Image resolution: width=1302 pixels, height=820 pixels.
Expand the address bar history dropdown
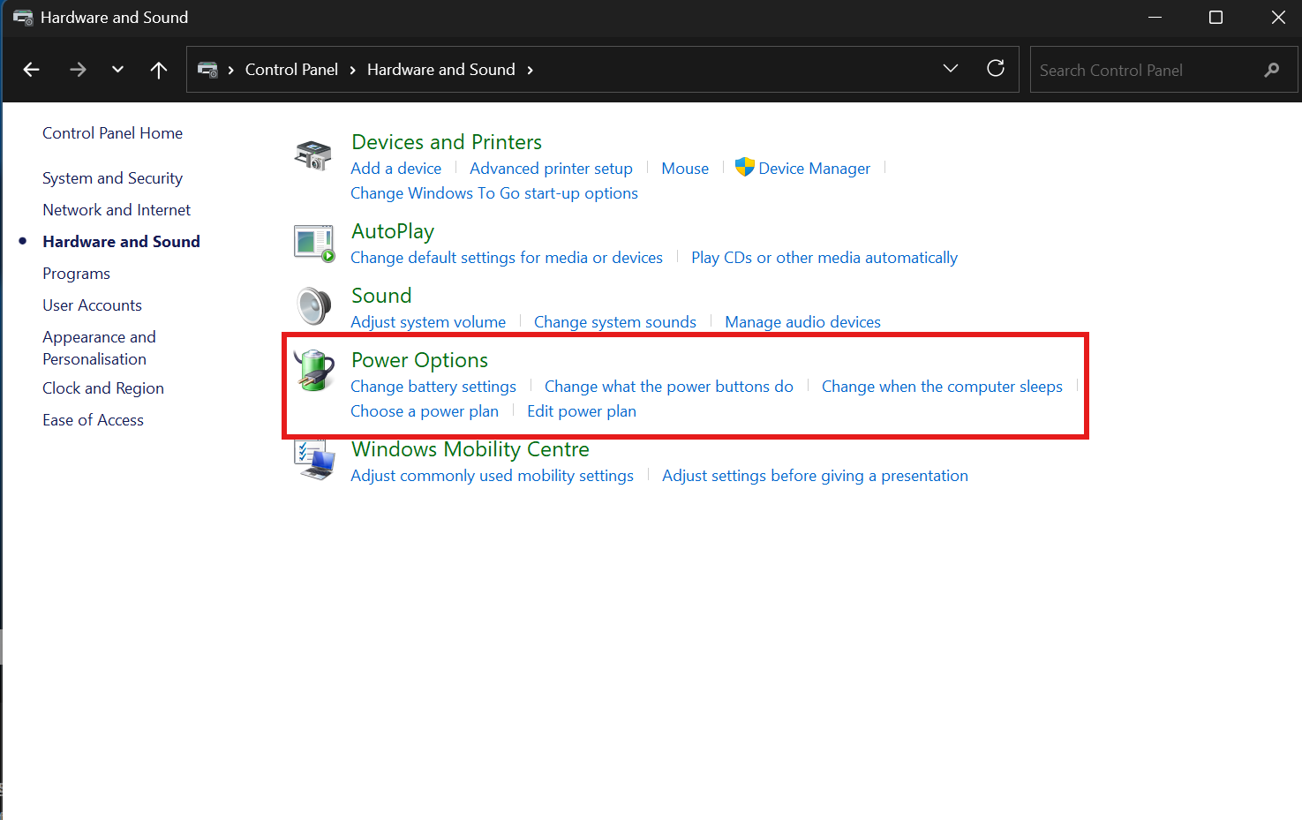(951, 69)
